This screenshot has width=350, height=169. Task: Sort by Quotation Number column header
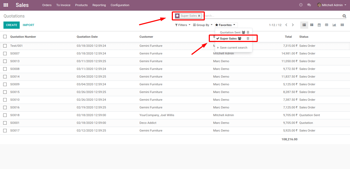[23, 37]
